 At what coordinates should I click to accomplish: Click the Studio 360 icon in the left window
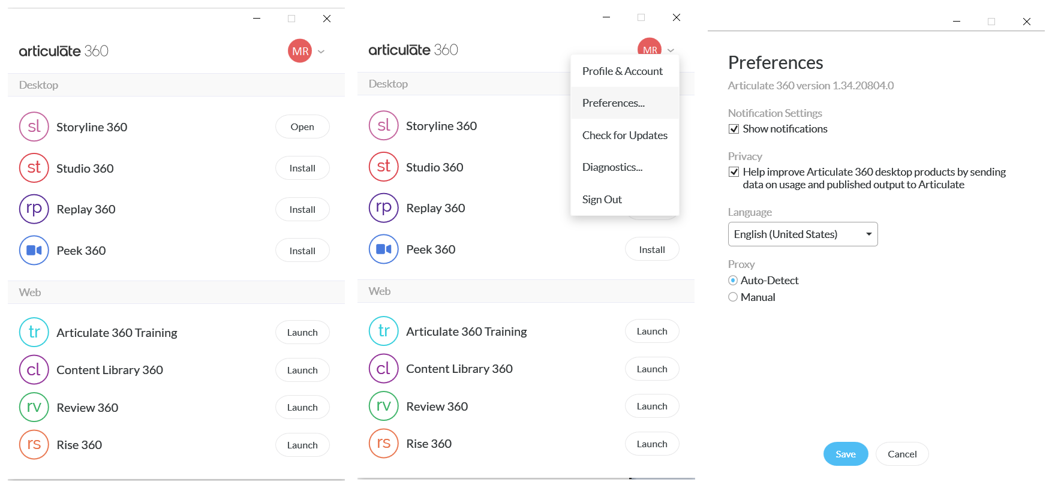point(34,168)
